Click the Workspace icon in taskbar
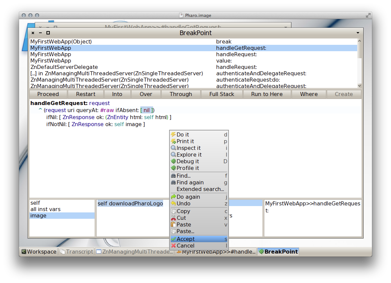The height and width of the screenshot is (283, 391). pyautogui.click(x=24, y=252)
